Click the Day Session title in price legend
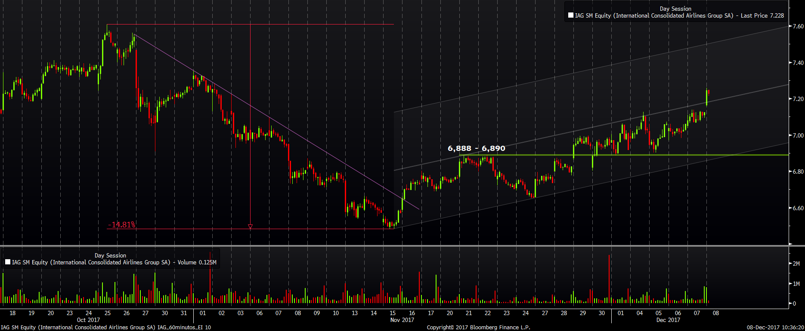Viewport: 805px width, 331px height. coord(675,9)
